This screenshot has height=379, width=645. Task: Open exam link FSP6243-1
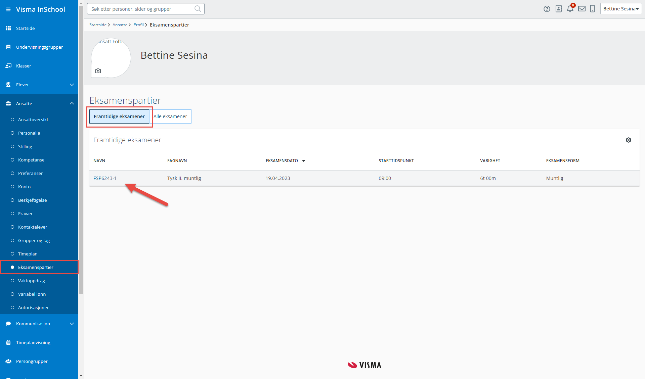105,178
